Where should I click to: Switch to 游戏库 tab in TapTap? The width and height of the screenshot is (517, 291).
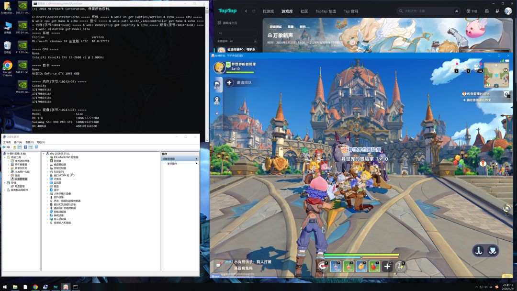click(x=287, y=11)
